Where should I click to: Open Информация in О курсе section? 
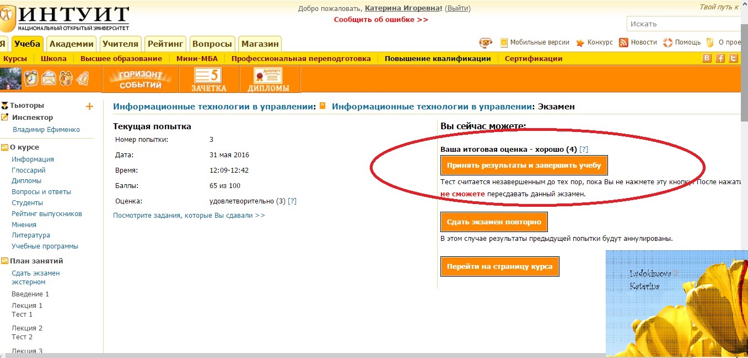[x=33, y=159]
